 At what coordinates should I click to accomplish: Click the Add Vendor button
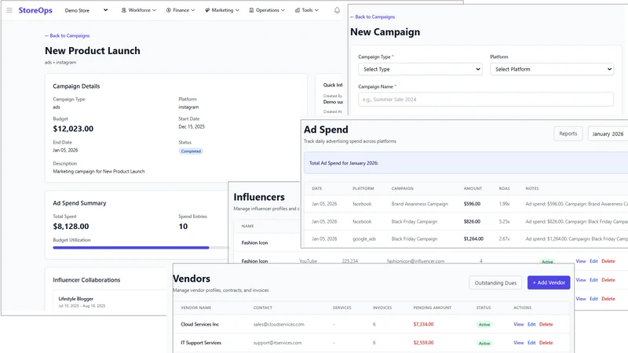tap(549, 282)
